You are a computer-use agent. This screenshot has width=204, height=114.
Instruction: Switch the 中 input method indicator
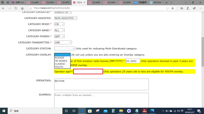[182, 111]
